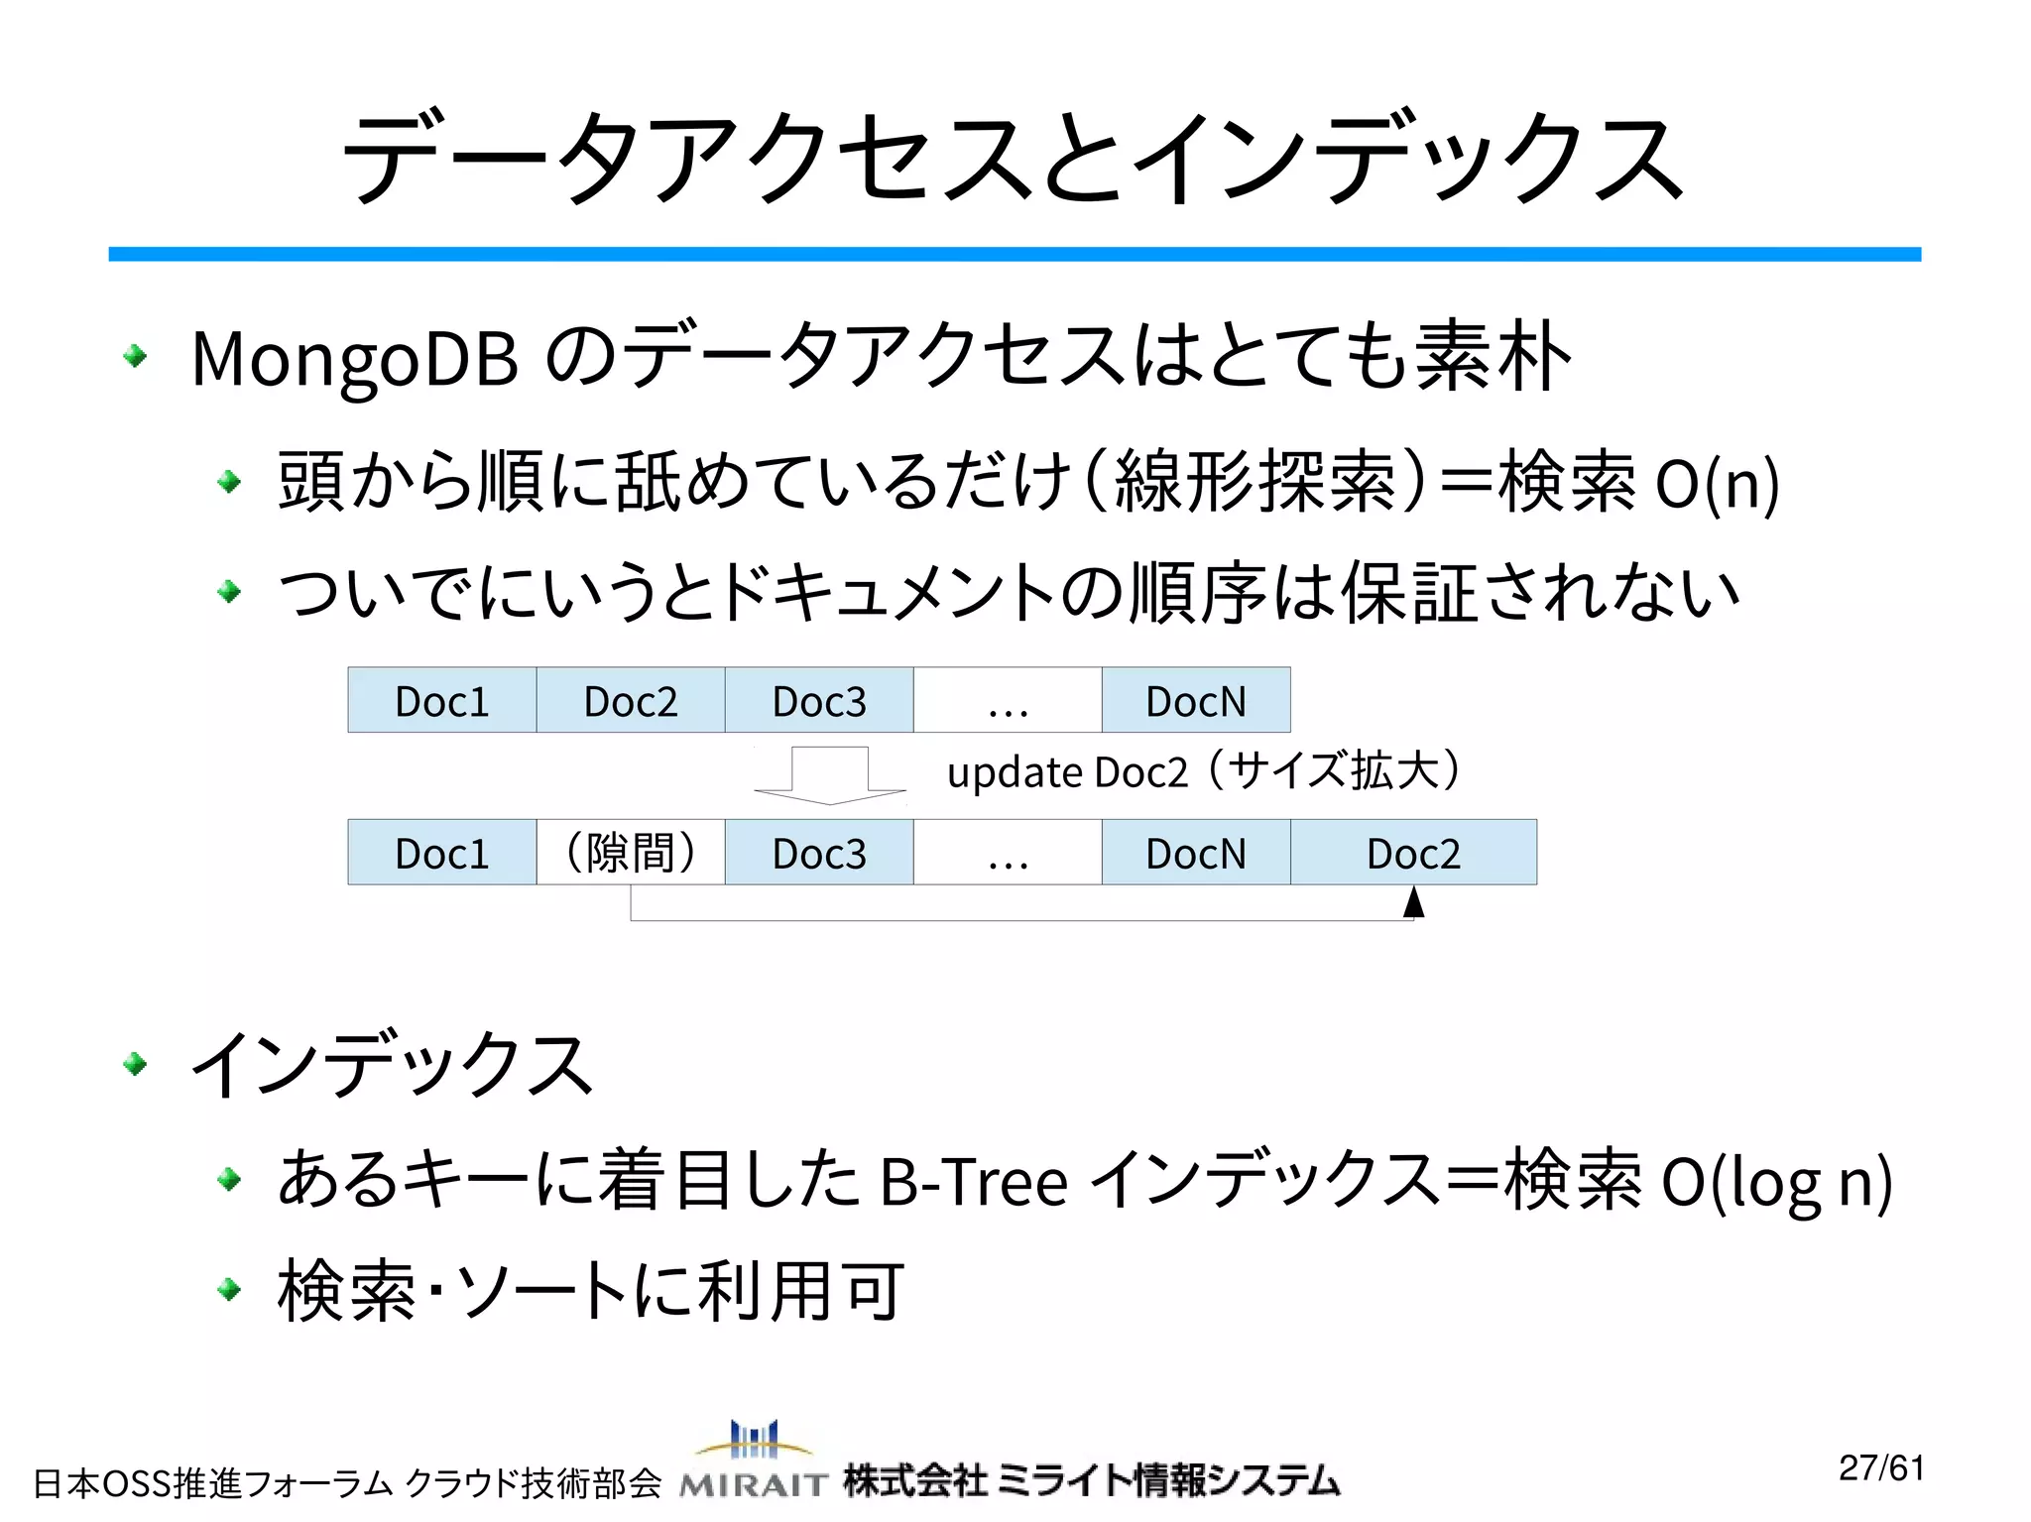The image size is (2031, 1522).
Task: Click the （隙間） gap cell
Action: coord(631,852)
